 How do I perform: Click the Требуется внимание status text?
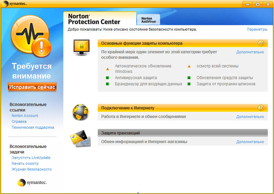[x=32, y=71]
